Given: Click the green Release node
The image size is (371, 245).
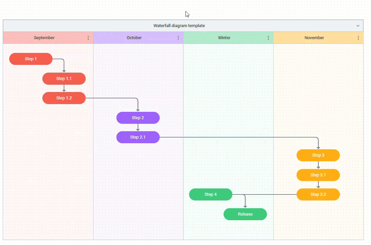Looking at the screenshot, I should [x=245, y=214].
